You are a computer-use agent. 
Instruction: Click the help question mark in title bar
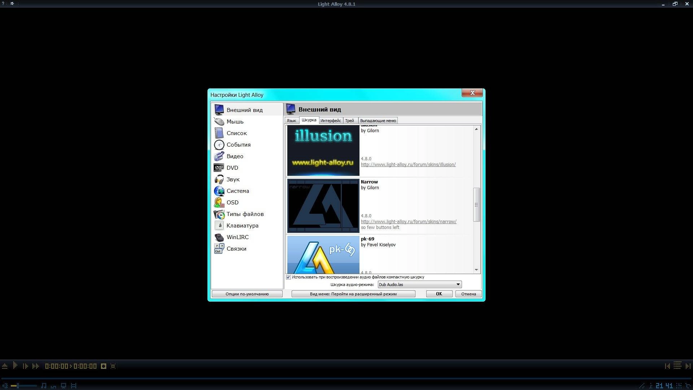[x=3, y=4]
